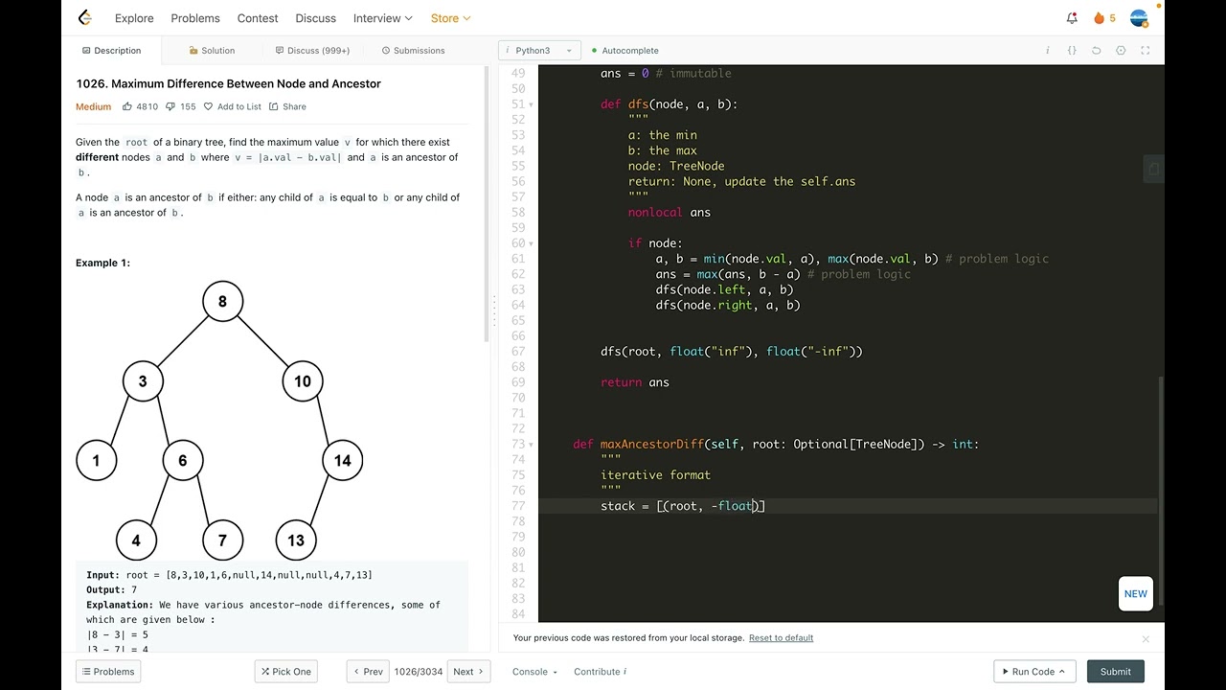This screenshot has width=1226, height=690.
Task: Click the Medium difficulty label
Action: tap(94, 106)
